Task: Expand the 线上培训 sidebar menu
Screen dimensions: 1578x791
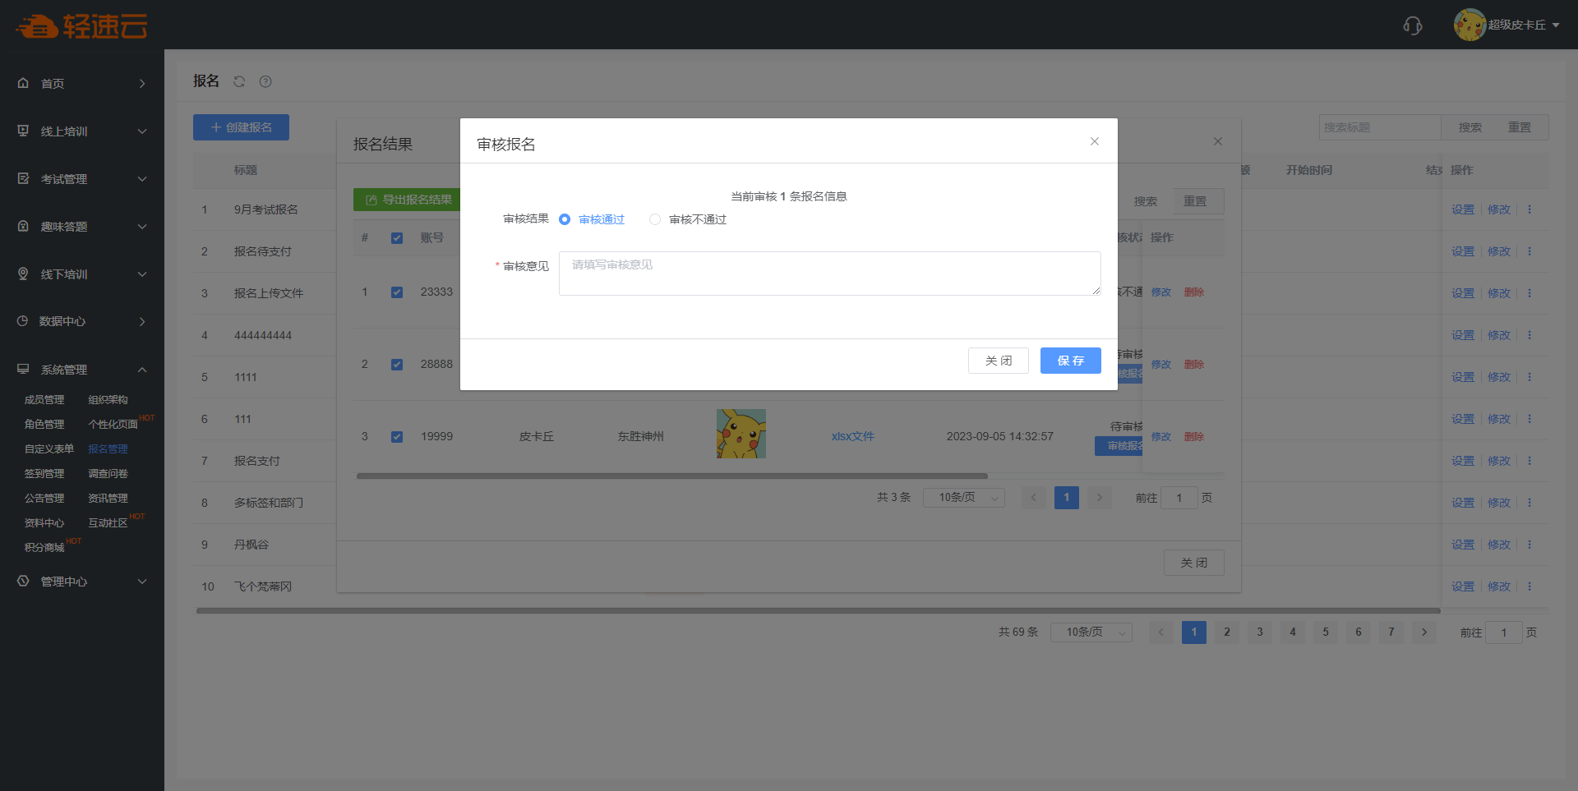Action: pos(82,131)
